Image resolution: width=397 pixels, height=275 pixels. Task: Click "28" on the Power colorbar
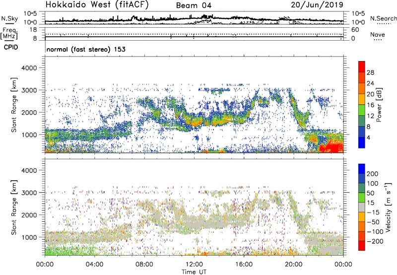(370, 72)
